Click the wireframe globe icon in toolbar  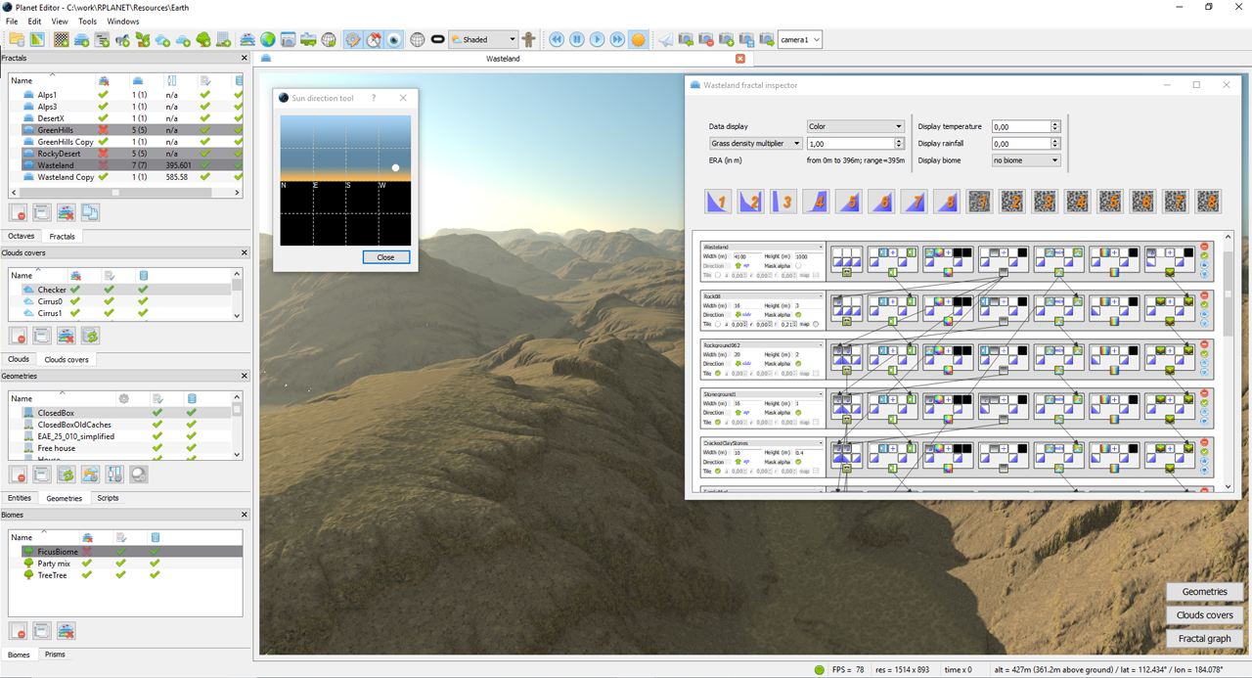click(418, 40)
